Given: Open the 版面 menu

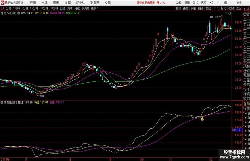Looking at the screenshot, I should (x=187, y=3).
